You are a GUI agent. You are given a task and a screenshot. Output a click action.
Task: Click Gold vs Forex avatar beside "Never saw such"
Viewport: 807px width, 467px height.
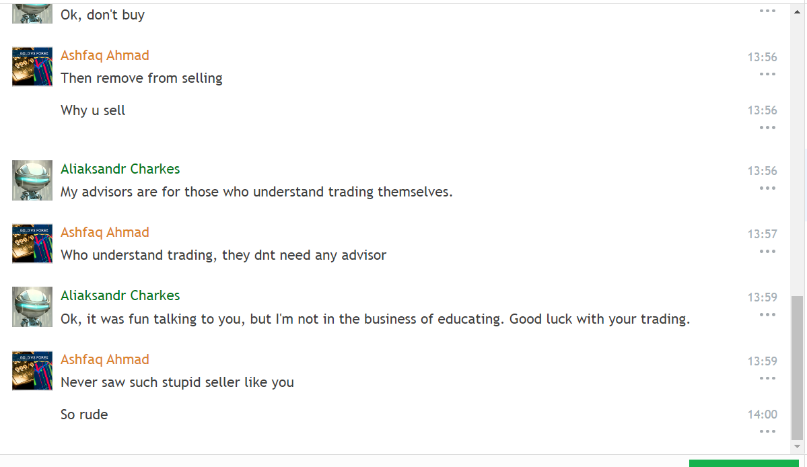pyautogui.click(x=32, y=370)
